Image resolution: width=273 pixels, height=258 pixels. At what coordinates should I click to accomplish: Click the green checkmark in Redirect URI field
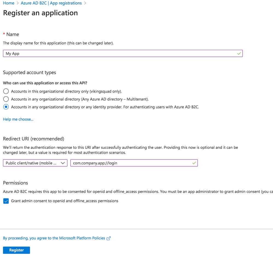(194, 163)
